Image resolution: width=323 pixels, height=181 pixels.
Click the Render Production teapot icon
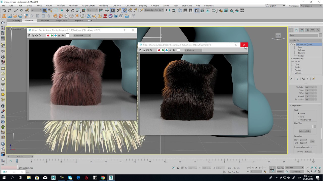231,10
